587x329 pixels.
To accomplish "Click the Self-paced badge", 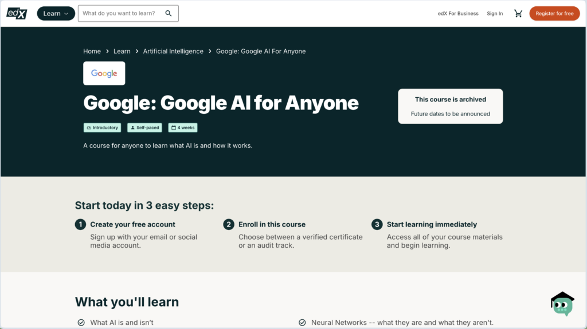I will 144,128.
